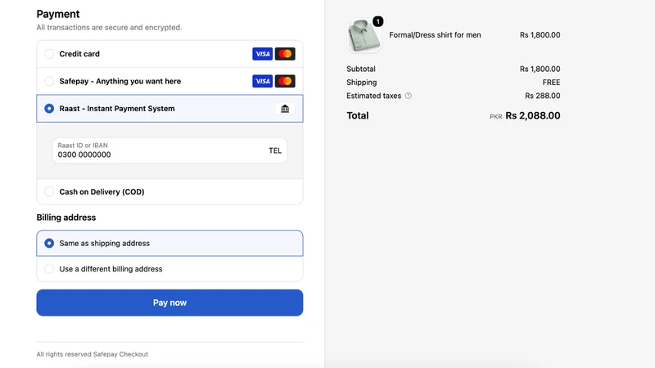Click the Subtotal value Rs 1,800.00
Viewport: 655px width, 368px height.
540,69
